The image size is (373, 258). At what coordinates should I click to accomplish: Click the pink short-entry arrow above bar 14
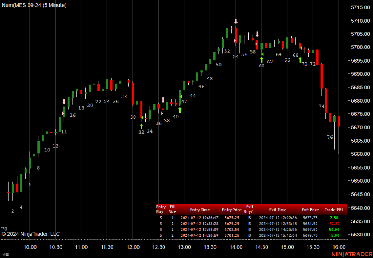[x=64, y=101]
